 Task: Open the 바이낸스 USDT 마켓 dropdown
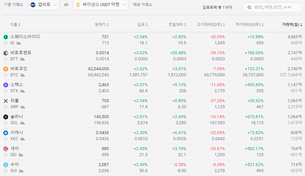point(100,5)
